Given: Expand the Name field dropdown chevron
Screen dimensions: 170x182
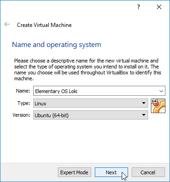Looking at the screenshot, I should (x=161, y=91).
